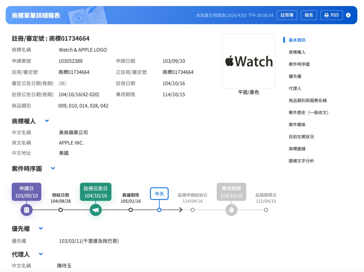Click the application date document icon on timeline
The width and height of the screenshot is (364, 272).
tap(26, 210)
